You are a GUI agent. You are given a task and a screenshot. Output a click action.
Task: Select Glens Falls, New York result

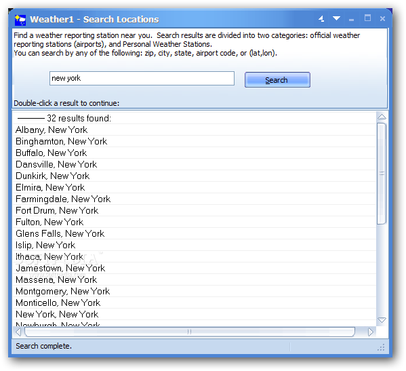click(195, 233)
